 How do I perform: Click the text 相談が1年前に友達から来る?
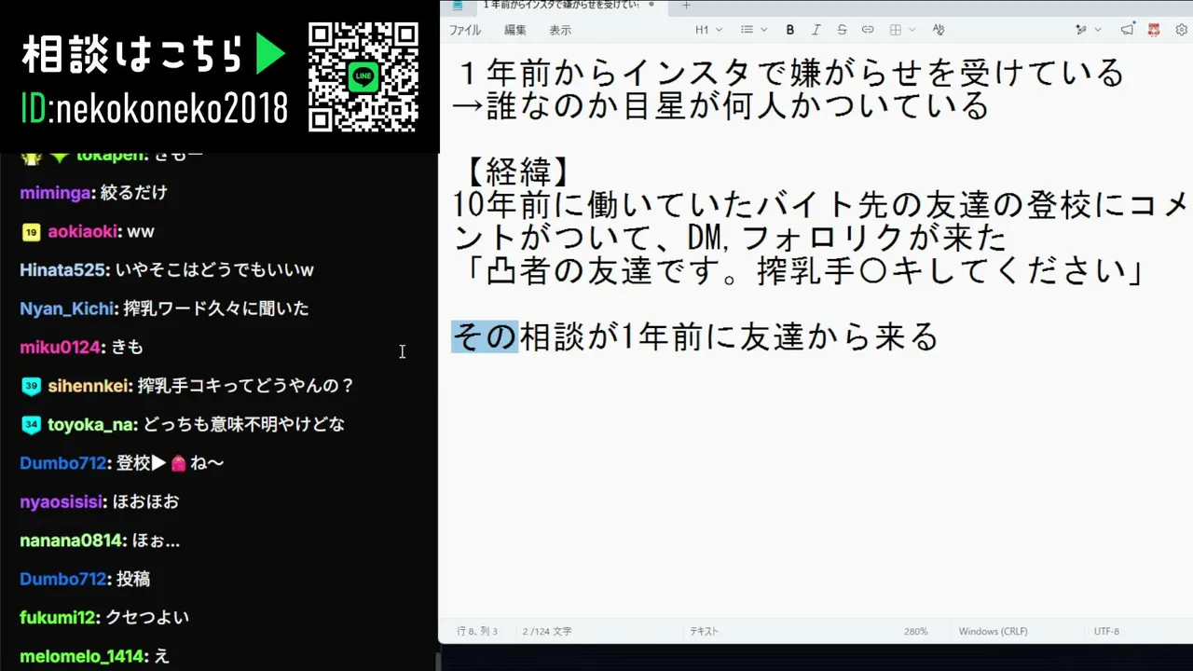[x=729, y=336]
